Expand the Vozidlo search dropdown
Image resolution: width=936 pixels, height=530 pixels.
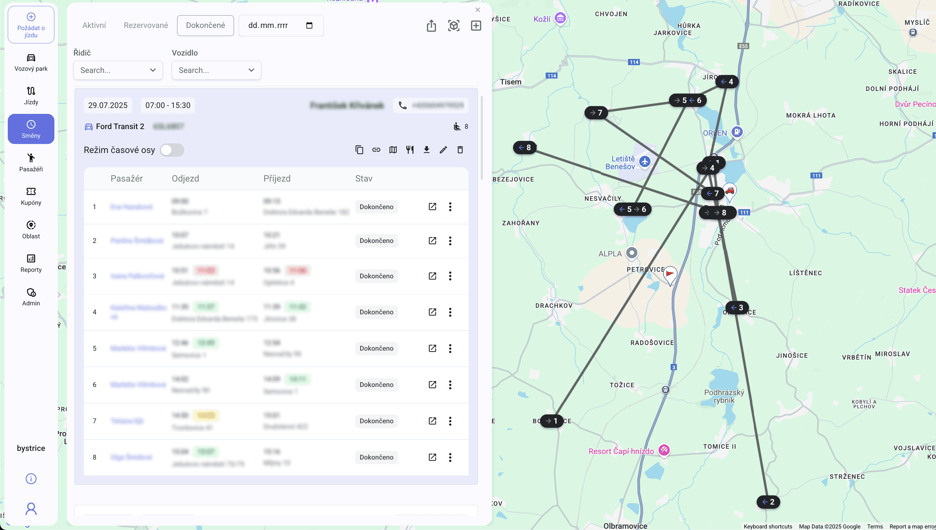[217, 70]
